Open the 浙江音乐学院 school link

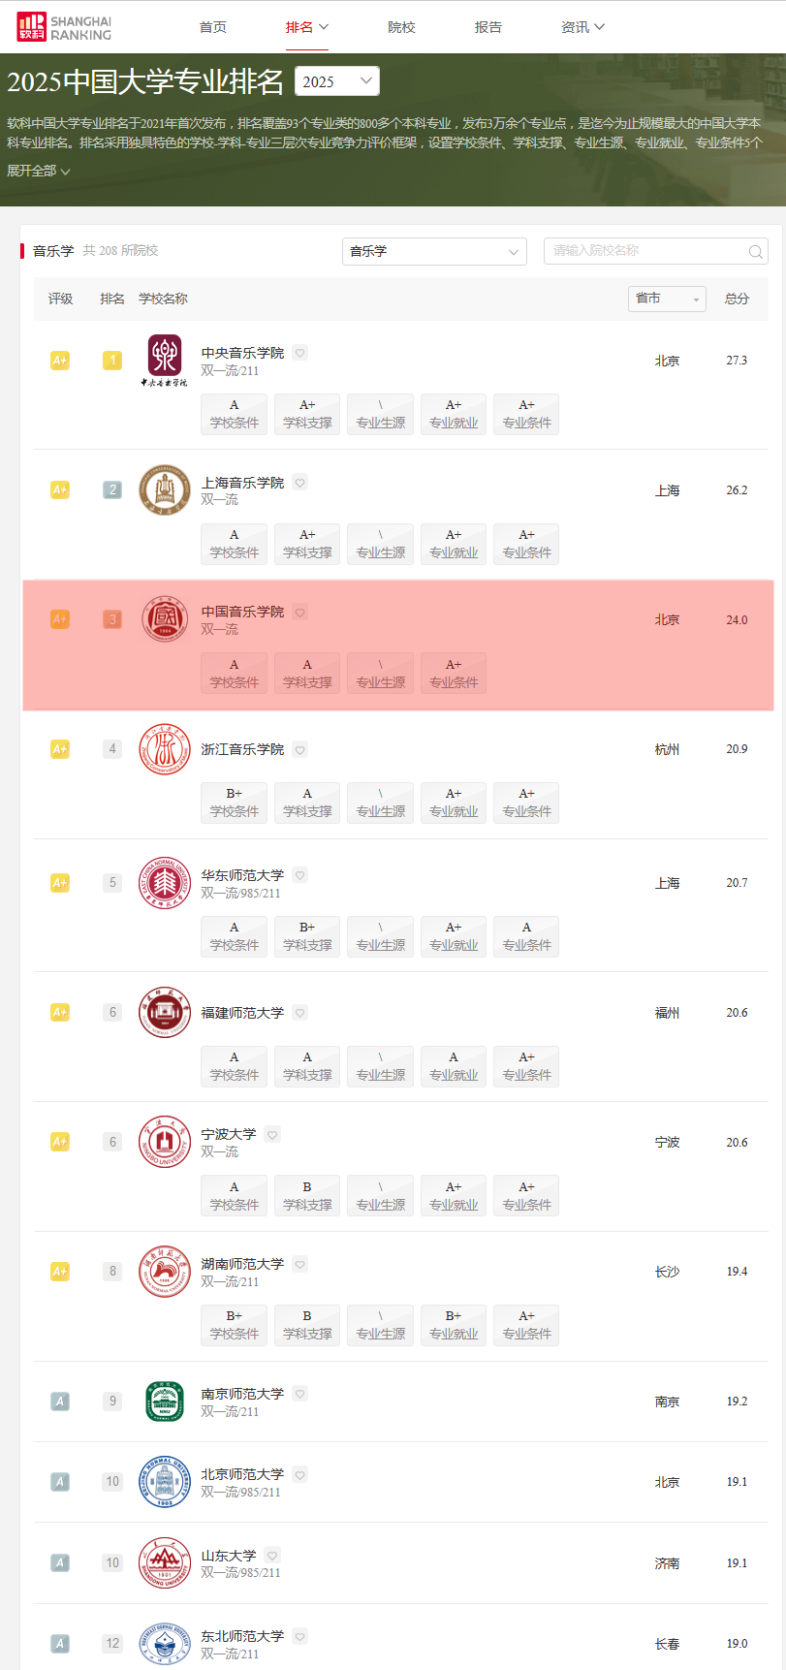coord(242,749)
